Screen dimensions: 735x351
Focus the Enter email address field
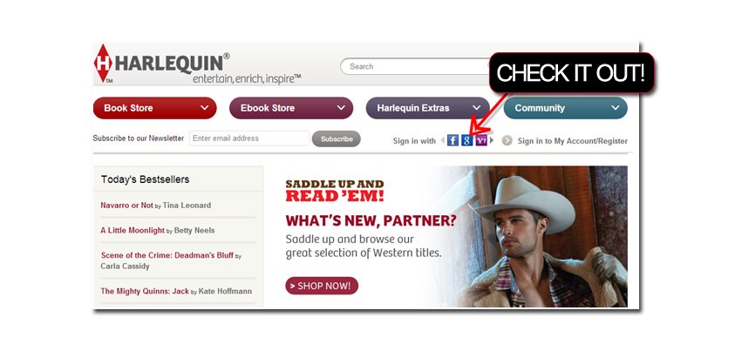click(249, 138)
